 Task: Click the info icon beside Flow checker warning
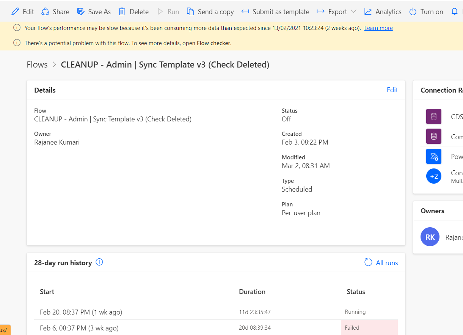[17, 43]
